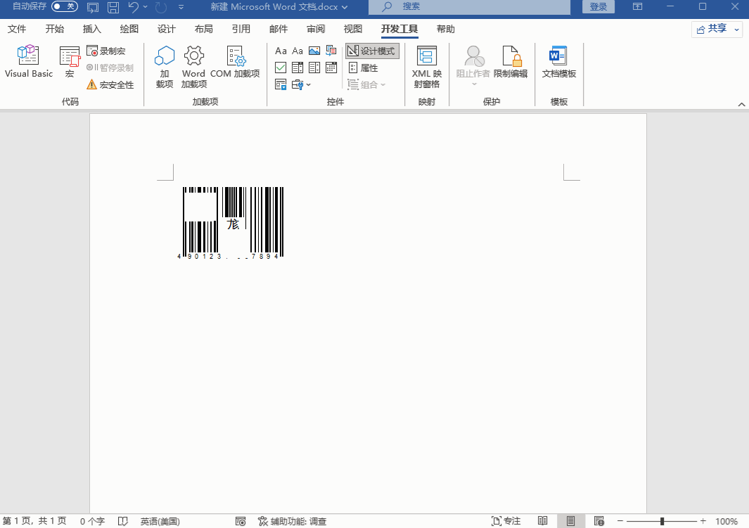Toggle AutoSave (自动保存) switch

(x=65, y=7)
